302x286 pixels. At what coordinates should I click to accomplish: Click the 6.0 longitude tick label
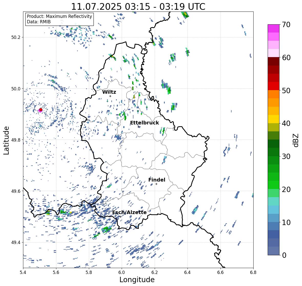122,272
